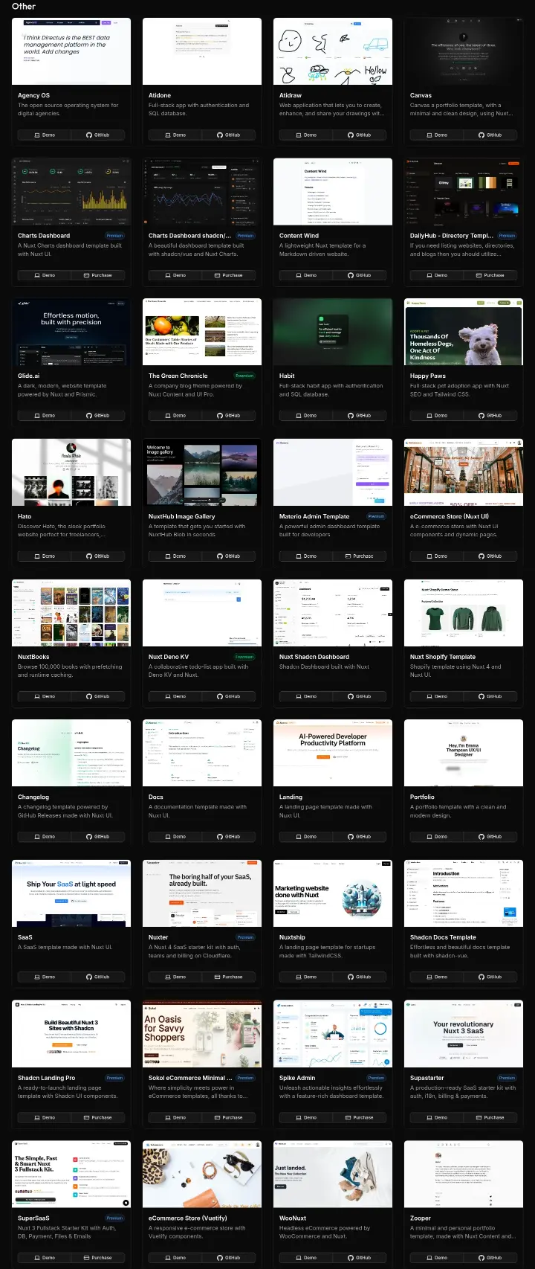Click Purchase for the Nuxter starter
Image resolution: width=535 pixels, height=1269 pixels.
pyautogui.click(x=229, y=977)
